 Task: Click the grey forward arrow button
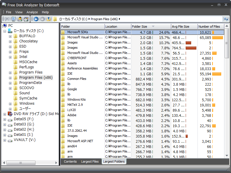[x=42, y=19]
